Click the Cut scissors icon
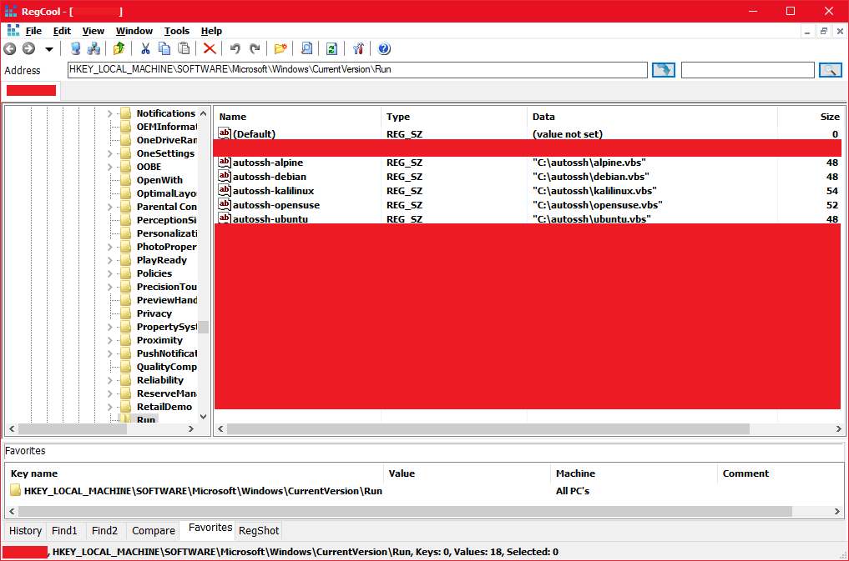This screenshot has width=849, height=561. point(145,48)
